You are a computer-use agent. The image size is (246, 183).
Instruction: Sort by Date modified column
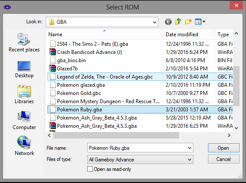(x=189, y=35)
